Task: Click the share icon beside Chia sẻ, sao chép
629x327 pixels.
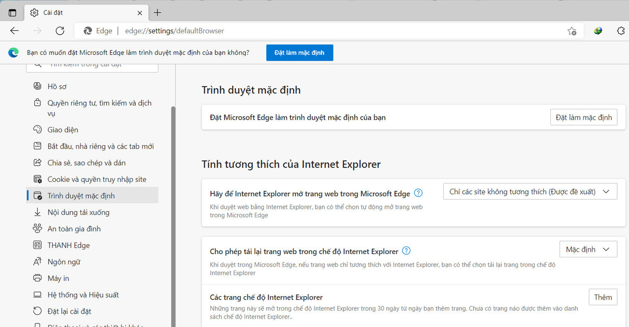Action: tap(37, 163)
